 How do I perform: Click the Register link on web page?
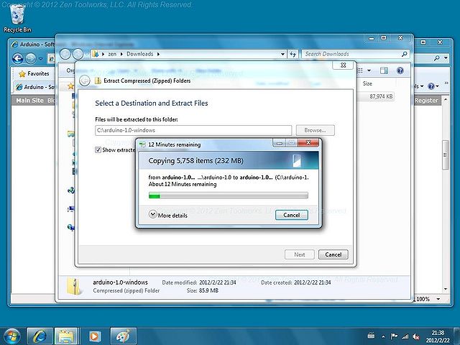(x=426, y=101)
